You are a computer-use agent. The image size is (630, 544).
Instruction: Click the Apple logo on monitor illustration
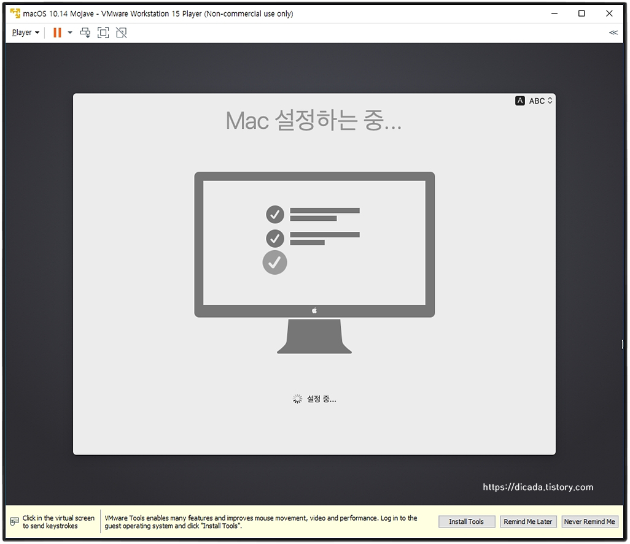(314, 310)
